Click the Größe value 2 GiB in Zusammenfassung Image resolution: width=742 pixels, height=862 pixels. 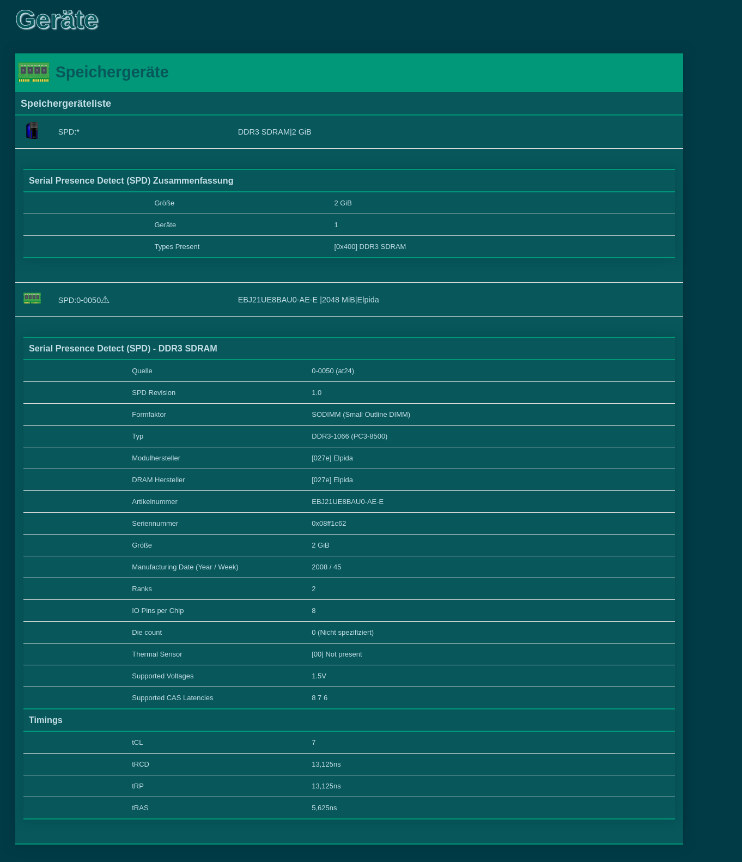[343, 203]
